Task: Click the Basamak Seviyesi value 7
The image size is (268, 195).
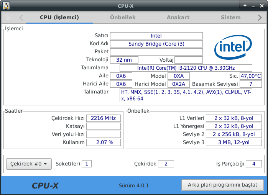Action: point(251,84)
